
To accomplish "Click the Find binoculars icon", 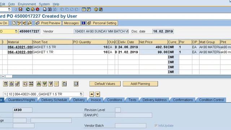I will (50, 9).
